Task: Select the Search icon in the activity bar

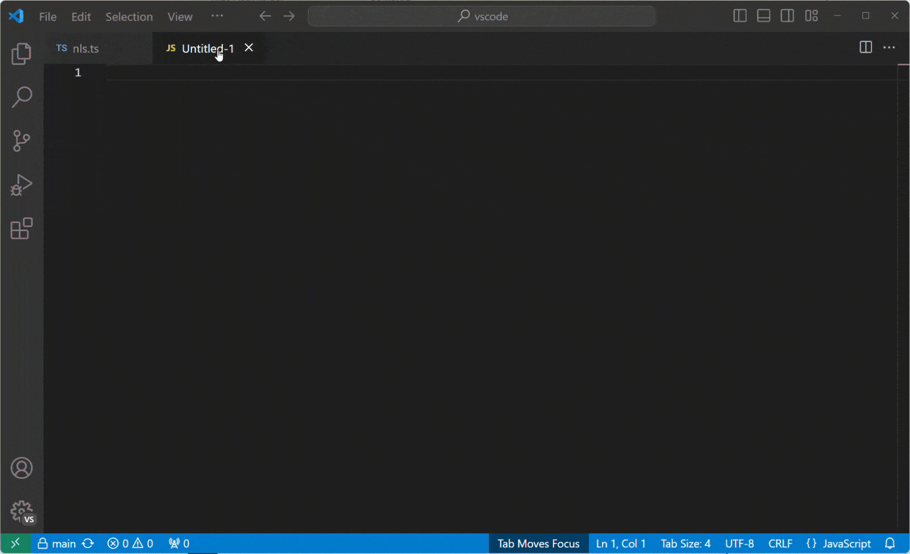Action: coord(21,97)
